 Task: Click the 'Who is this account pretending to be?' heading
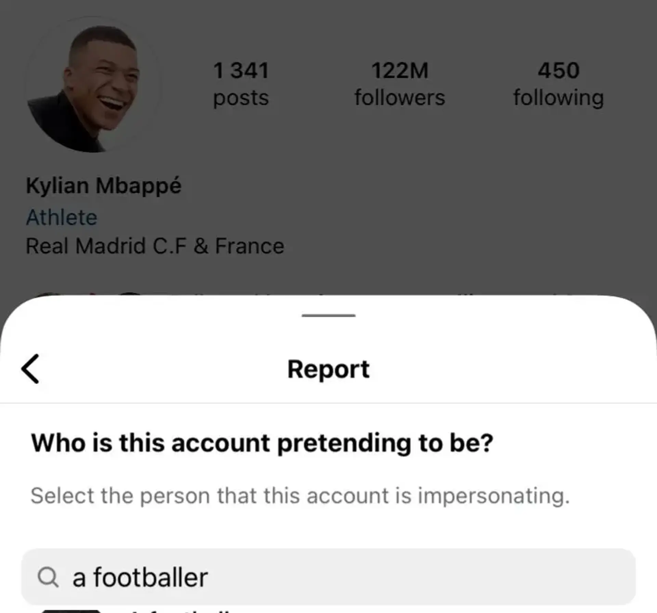pyautogui.click(x=262, y=443)
